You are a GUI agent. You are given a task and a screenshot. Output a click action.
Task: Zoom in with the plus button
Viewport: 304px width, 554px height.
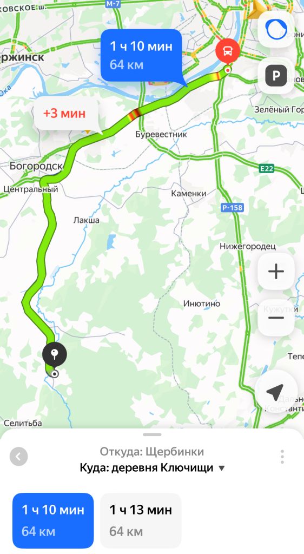click(x=276, y=272)
